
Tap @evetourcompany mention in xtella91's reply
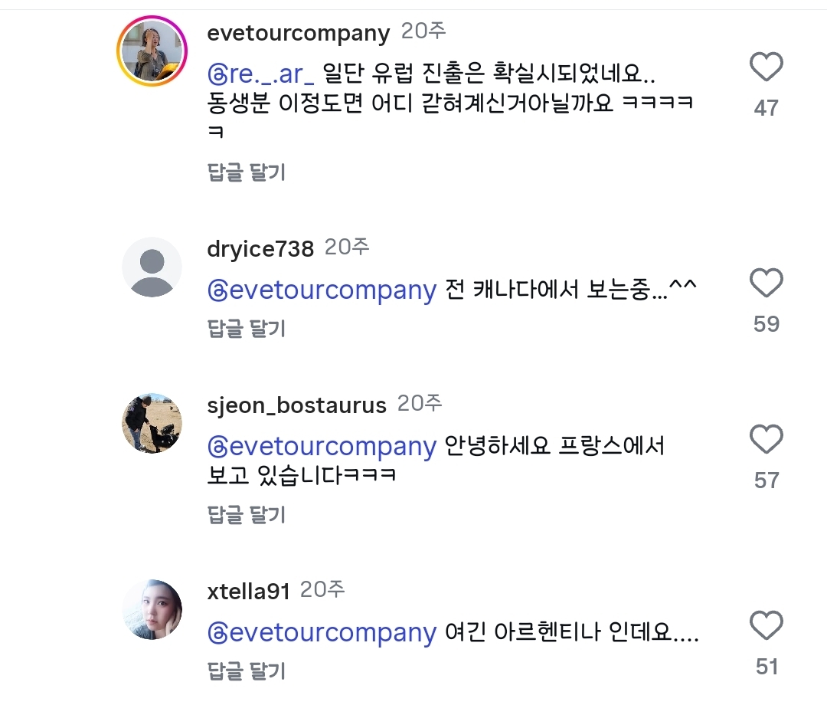(322, 633)
